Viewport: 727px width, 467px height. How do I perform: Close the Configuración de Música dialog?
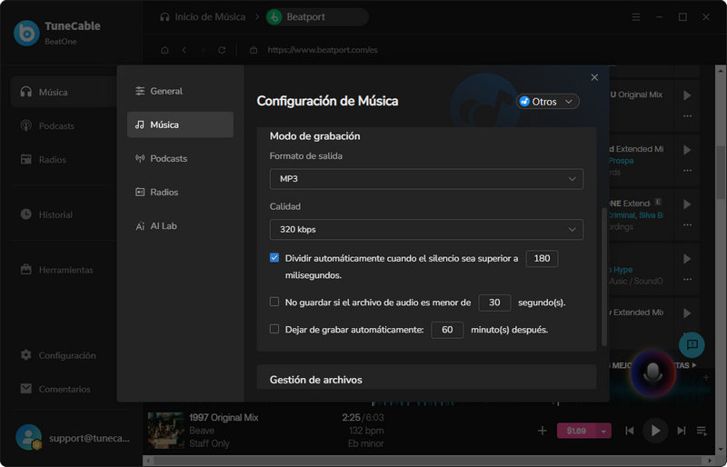click(x=594, y=77)
